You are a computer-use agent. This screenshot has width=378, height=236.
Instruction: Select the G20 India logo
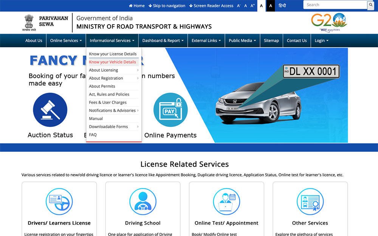pos(328,22)
